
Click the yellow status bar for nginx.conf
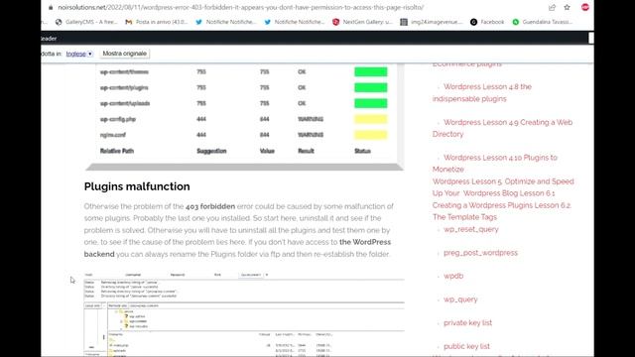(x=370, y=135)
